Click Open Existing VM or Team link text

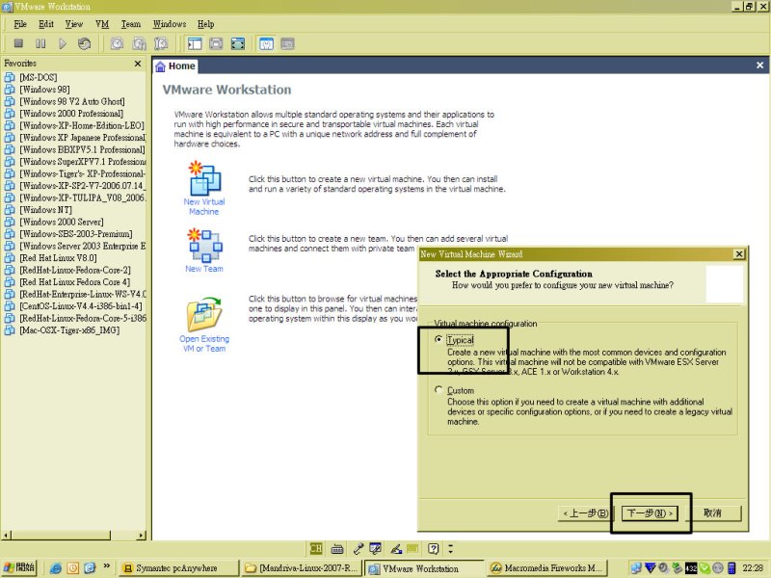[204, 344]
